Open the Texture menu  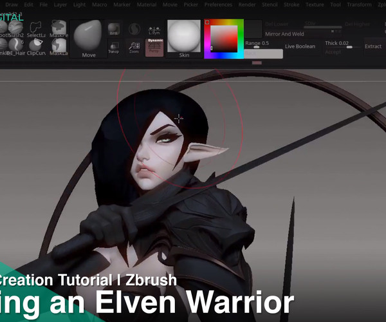315,5
